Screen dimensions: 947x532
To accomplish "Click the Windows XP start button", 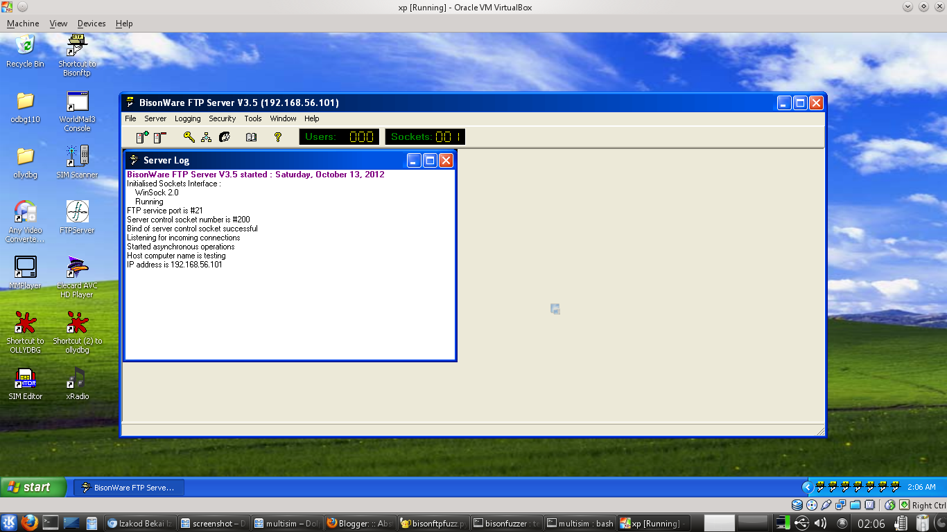I will (33, 487).
